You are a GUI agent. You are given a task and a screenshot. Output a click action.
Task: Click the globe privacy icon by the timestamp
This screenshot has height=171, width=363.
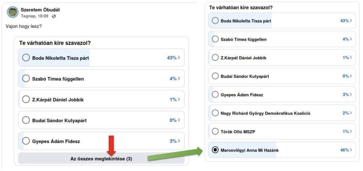[x=54, y=16]
